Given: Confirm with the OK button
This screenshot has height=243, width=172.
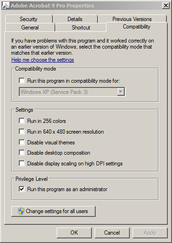Looking at the screenshot, I should coord(74,233).
